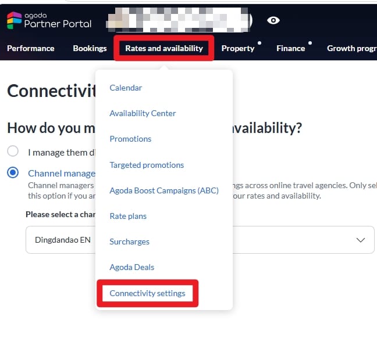This screenshot has width=377, height=353.
Task: Expand the Dingdandao EN channel dropdown
Action: coord(200,240)
